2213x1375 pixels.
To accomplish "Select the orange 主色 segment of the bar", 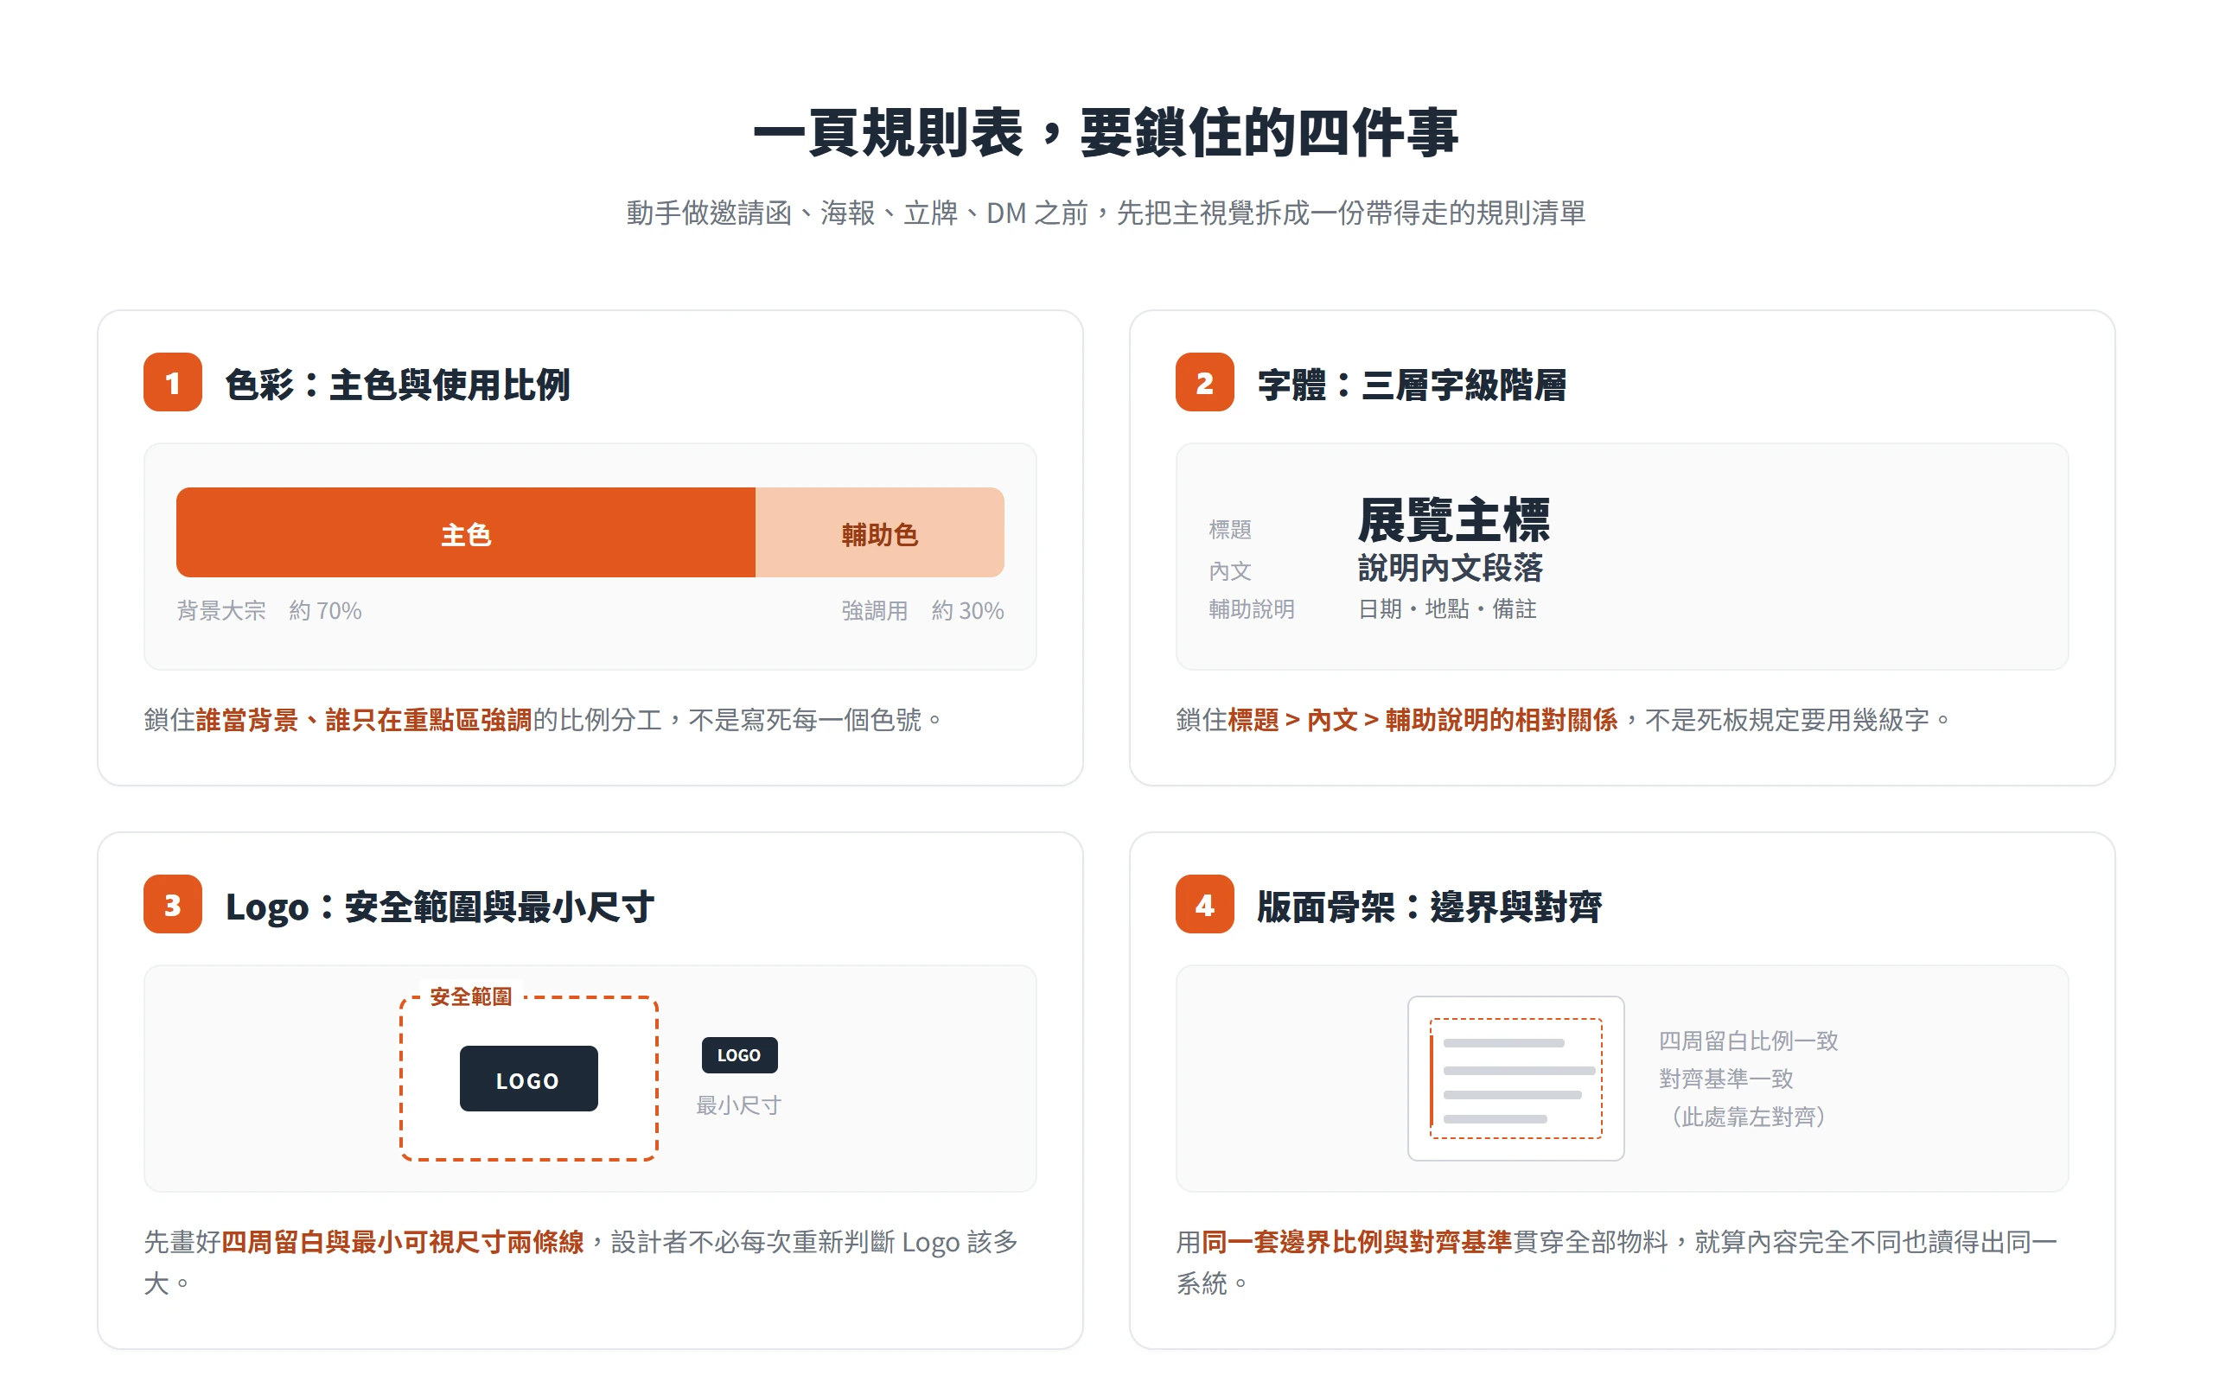I will 466,533.
